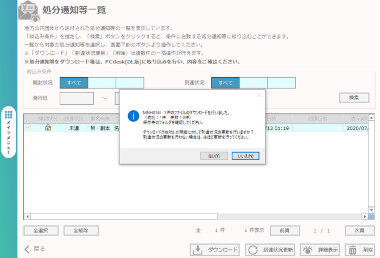Click the 到達状況更新 button

click(270, 250)
